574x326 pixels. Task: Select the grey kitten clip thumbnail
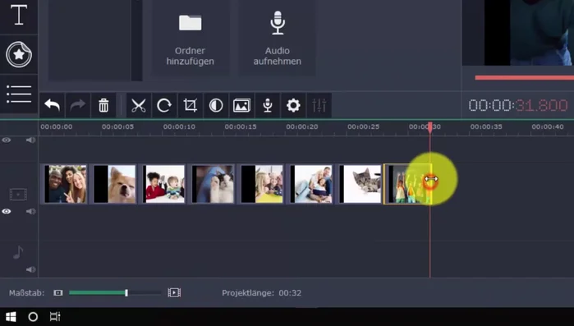(360, 184)
